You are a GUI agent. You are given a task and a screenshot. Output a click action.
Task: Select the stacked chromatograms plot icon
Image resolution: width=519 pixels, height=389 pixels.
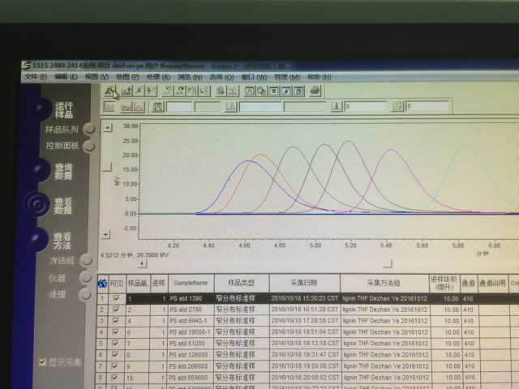pos(127,107)
